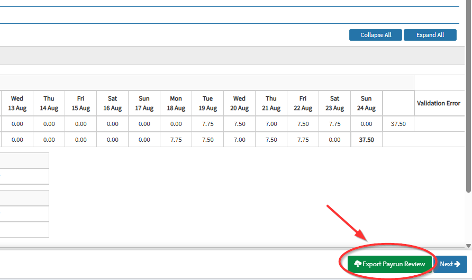Click the non-bold 37.50 first-row total

[398, 124]
